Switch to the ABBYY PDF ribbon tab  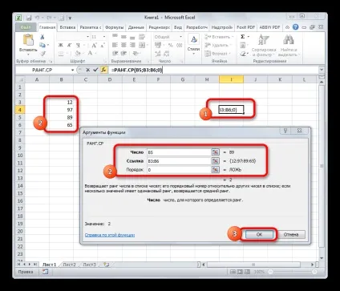click(x=269, y=27)
